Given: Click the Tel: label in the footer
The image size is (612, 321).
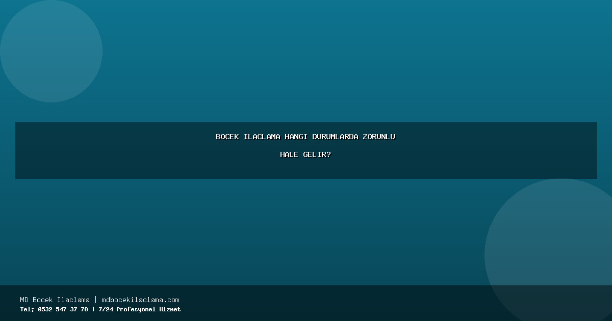Looking at the screenshot, I should click(27, 309).
